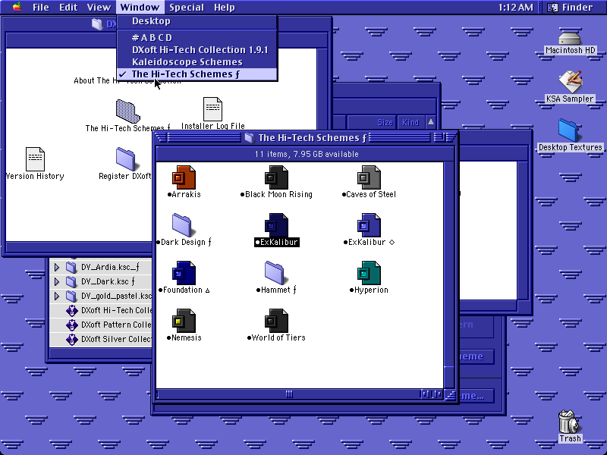607x455 pixels.
Task: Select the Caves of Steel scheme icon
Action: (369, 177)
